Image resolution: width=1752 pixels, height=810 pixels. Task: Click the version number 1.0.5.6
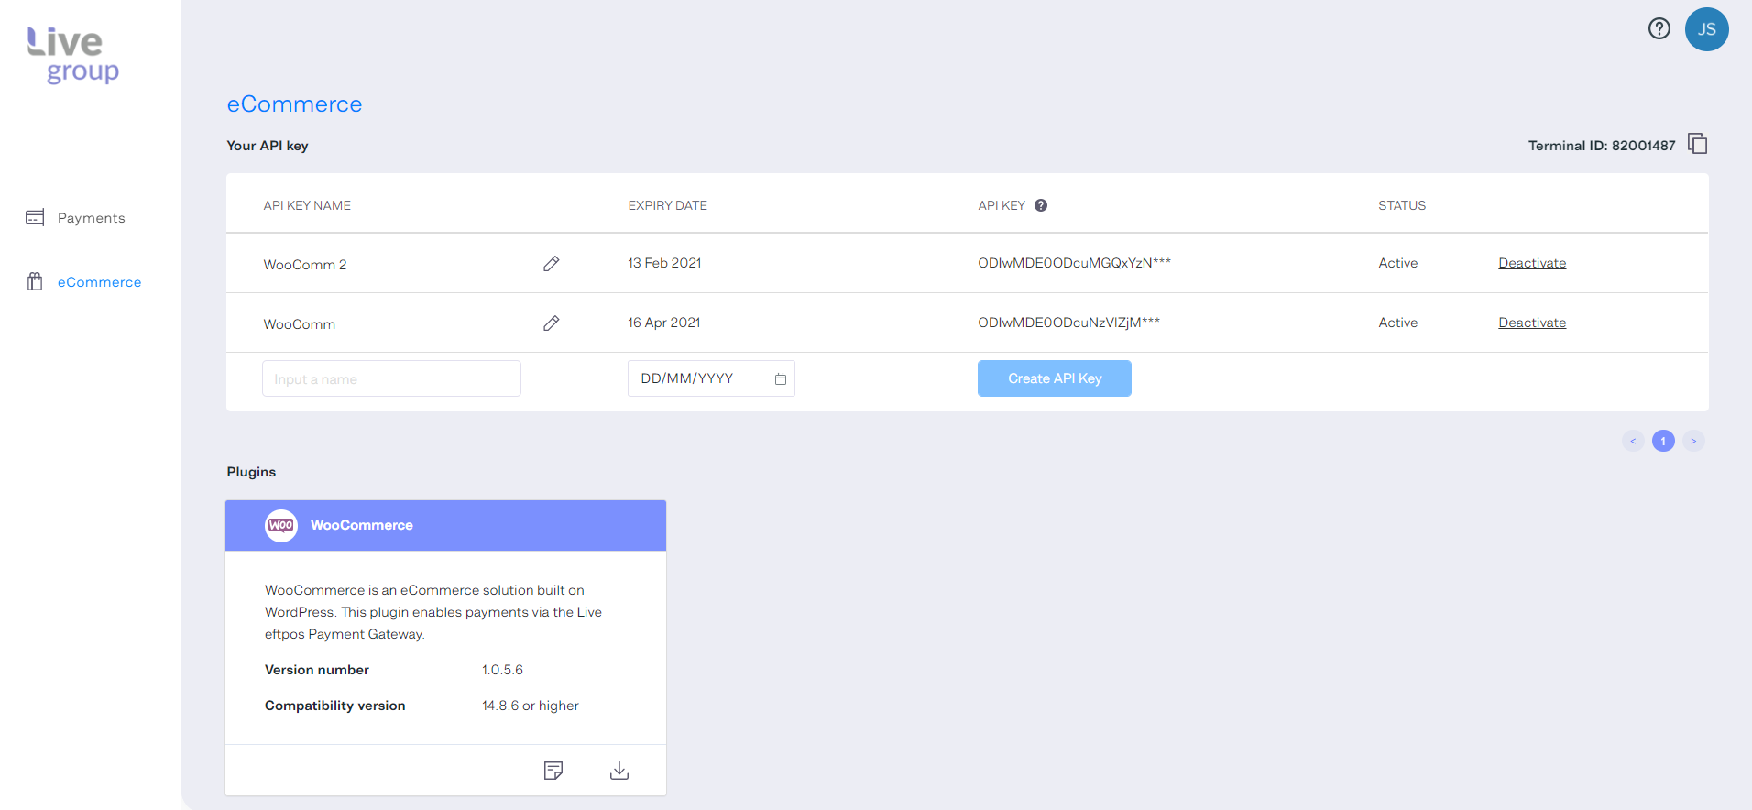(502, 670)
